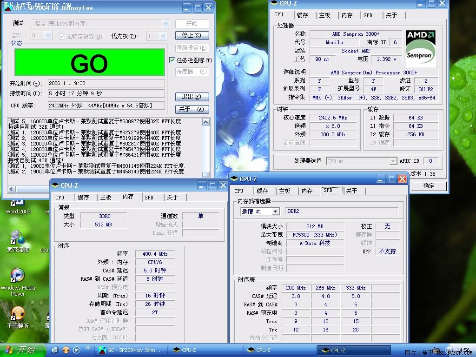The height and width of the screenshot is (357, 476).
Task: Click the PC5300 (333 MHz) bandwidth value
Action: (315, 235)
